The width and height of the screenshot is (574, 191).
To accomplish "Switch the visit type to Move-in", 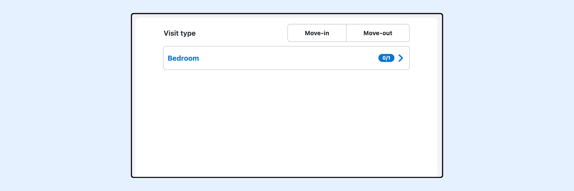I will pyautogui.click(x=317, y=33).
